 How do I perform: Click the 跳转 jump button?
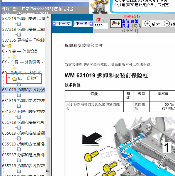[x=116, y=23]
